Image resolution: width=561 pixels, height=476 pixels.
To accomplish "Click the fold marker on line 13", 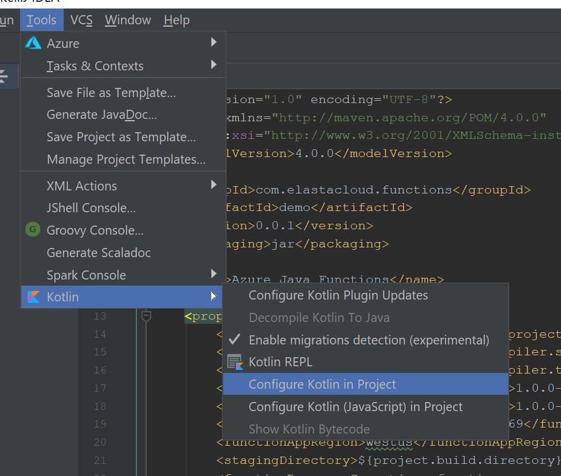I will 146,316.
